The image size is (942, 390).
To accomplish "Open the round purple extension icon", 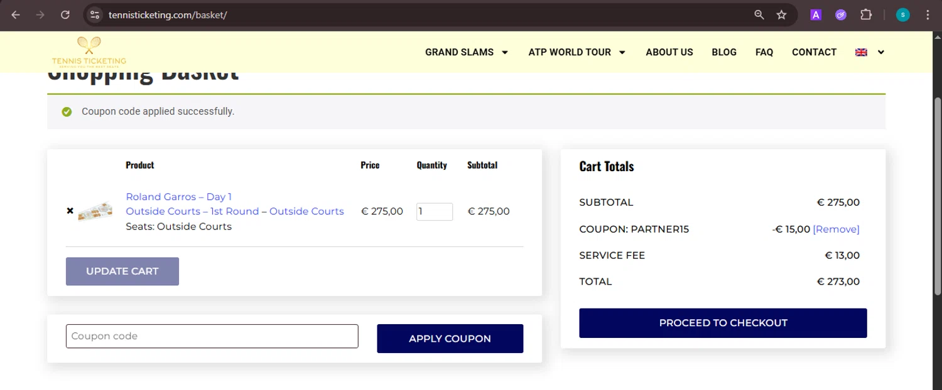I will 841,15.
